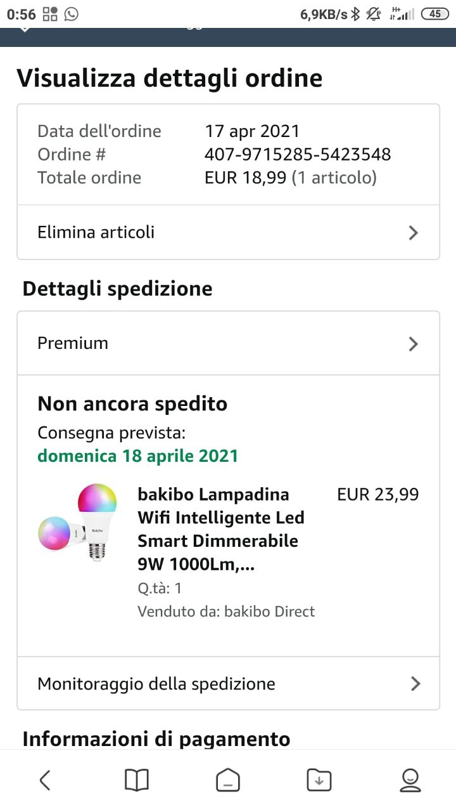Open the browser downloads icon
Image resolution: width=456 pixels, height=812 pixels.
319,780
